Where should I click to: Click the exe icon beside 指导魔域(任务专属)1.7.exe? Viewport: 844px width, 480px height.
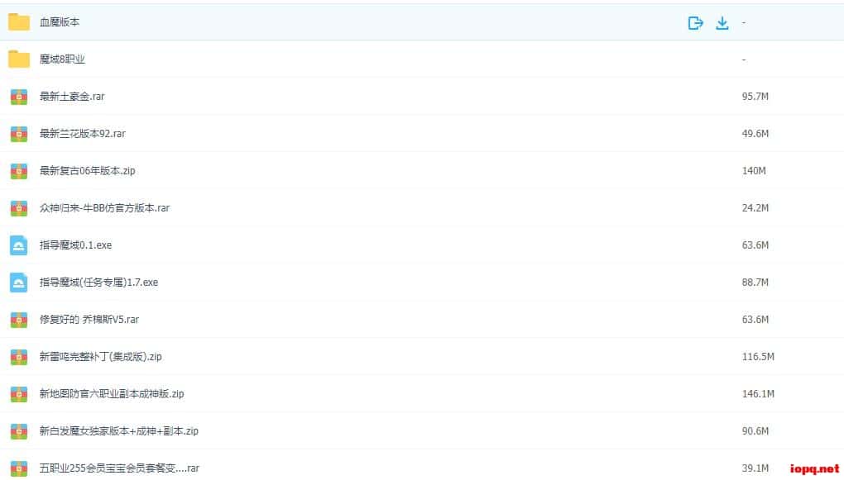[19, 283]
